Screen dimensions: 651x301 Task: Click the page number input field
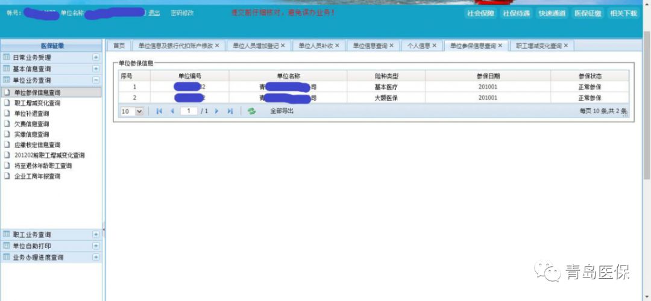click(189, 111)
